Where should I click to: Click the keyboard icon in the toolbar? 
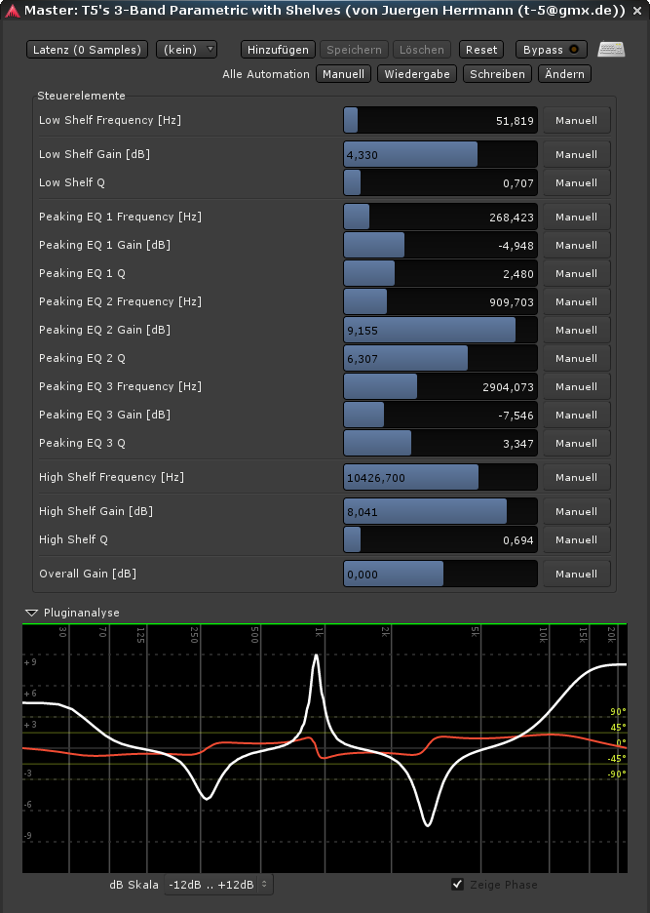coord(611,50)
